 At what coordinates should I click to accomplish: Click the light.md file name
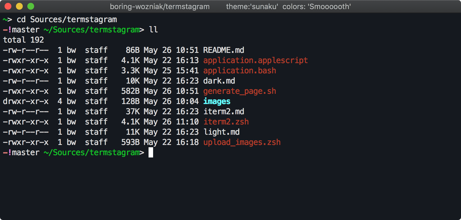(221, 132)
